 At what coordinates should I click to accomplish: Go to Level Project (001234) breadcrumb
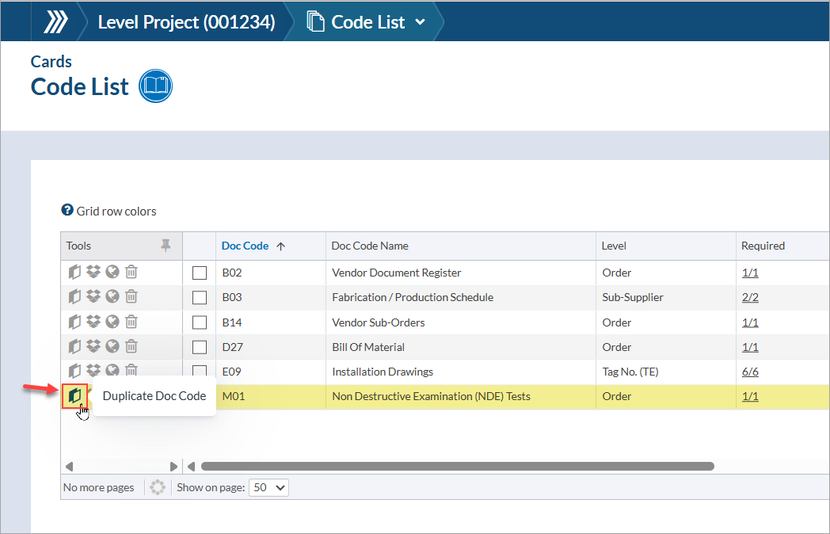click(186, 22)
